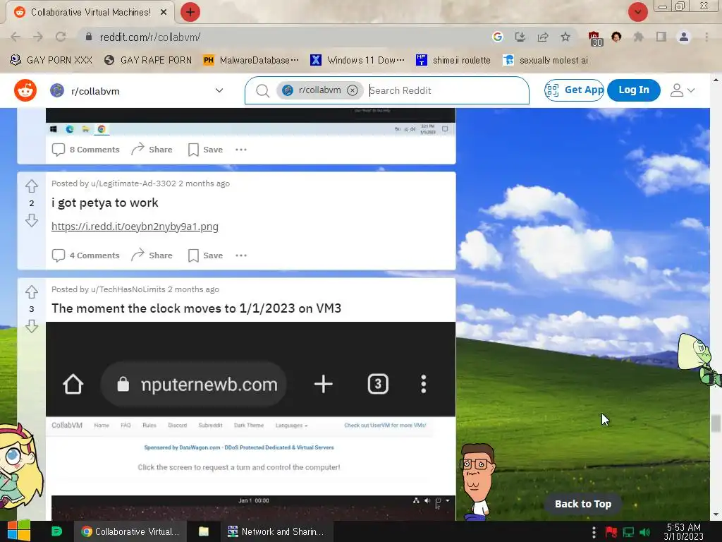The image size is (722, 542).
Task: Bookmark this page with star icon
Action: pyautogui.click(x=565, y=37)
